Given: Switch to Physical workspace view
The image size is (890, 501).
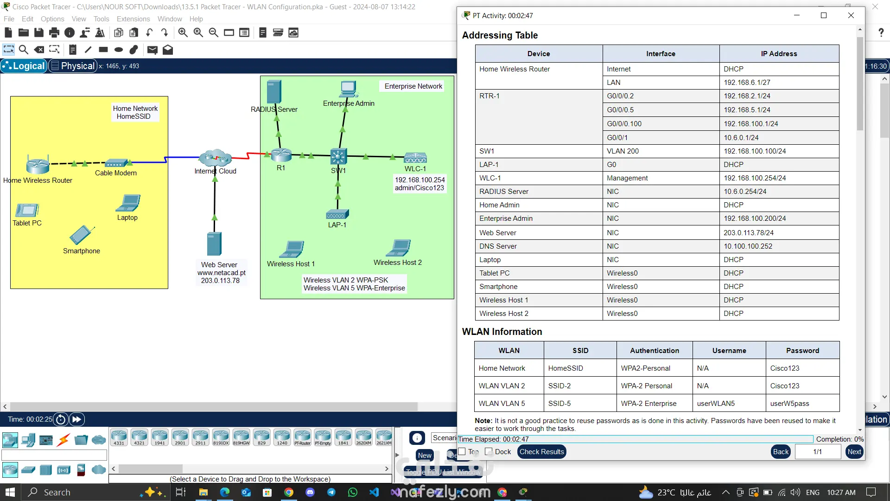Looking at the screenshot, I should (73, 66).
